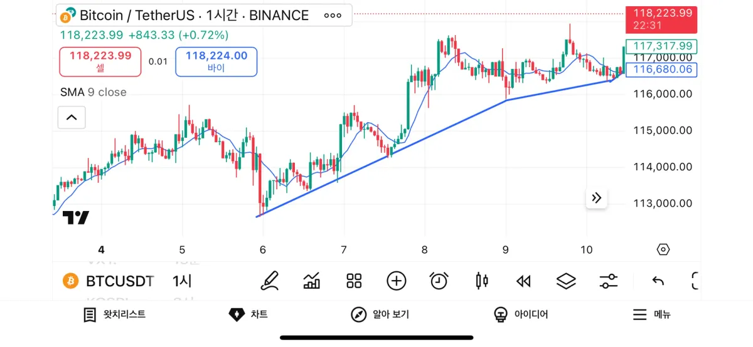Open the object tree layers icon

[566, 281]
